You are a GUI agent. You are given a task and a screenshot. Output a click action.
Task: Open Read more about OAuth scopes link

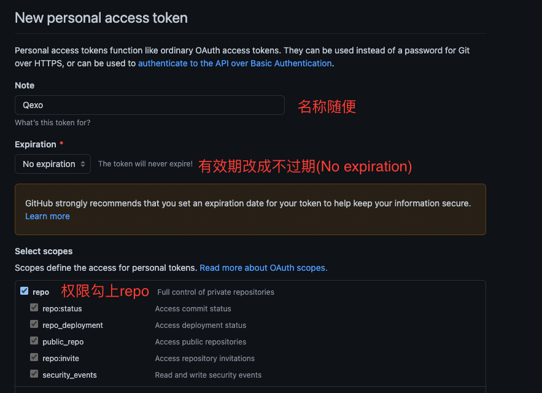pos(263,268)
